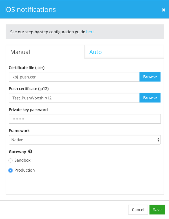Switch to the Manual tab
The image size is (169, 219).
45,52
